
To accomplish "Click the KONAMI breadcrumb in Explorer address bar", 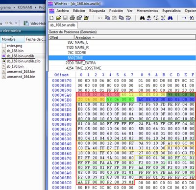I will click(24, 7).
